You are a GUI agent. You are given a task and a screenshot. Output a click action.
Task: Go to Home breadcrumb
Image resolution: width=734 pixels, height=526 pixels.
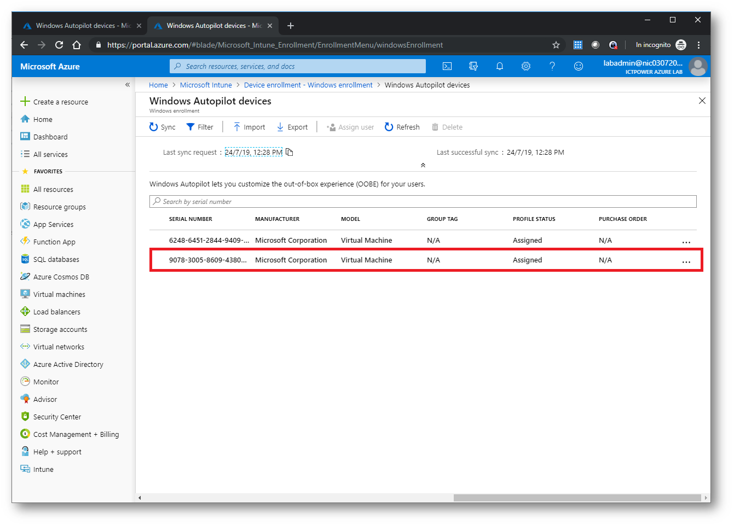[x=158, y=85]
